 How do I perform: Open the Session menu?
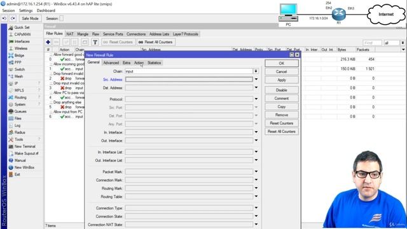coord(8,11)
